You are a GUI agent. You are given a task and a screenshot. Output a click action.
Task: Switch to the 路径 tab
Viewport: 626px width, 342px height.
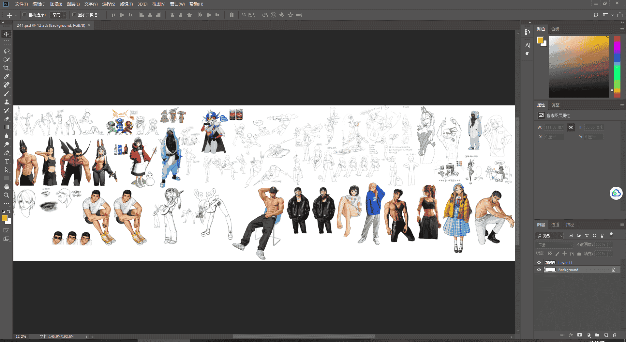[x=570, y=225]
